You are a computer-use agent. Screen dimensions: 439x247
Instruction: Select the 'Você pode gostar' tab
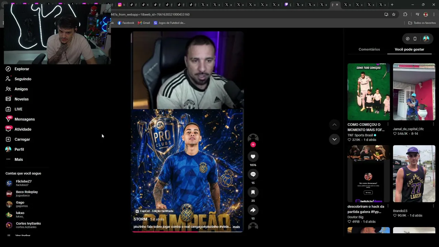coord(410,49)
